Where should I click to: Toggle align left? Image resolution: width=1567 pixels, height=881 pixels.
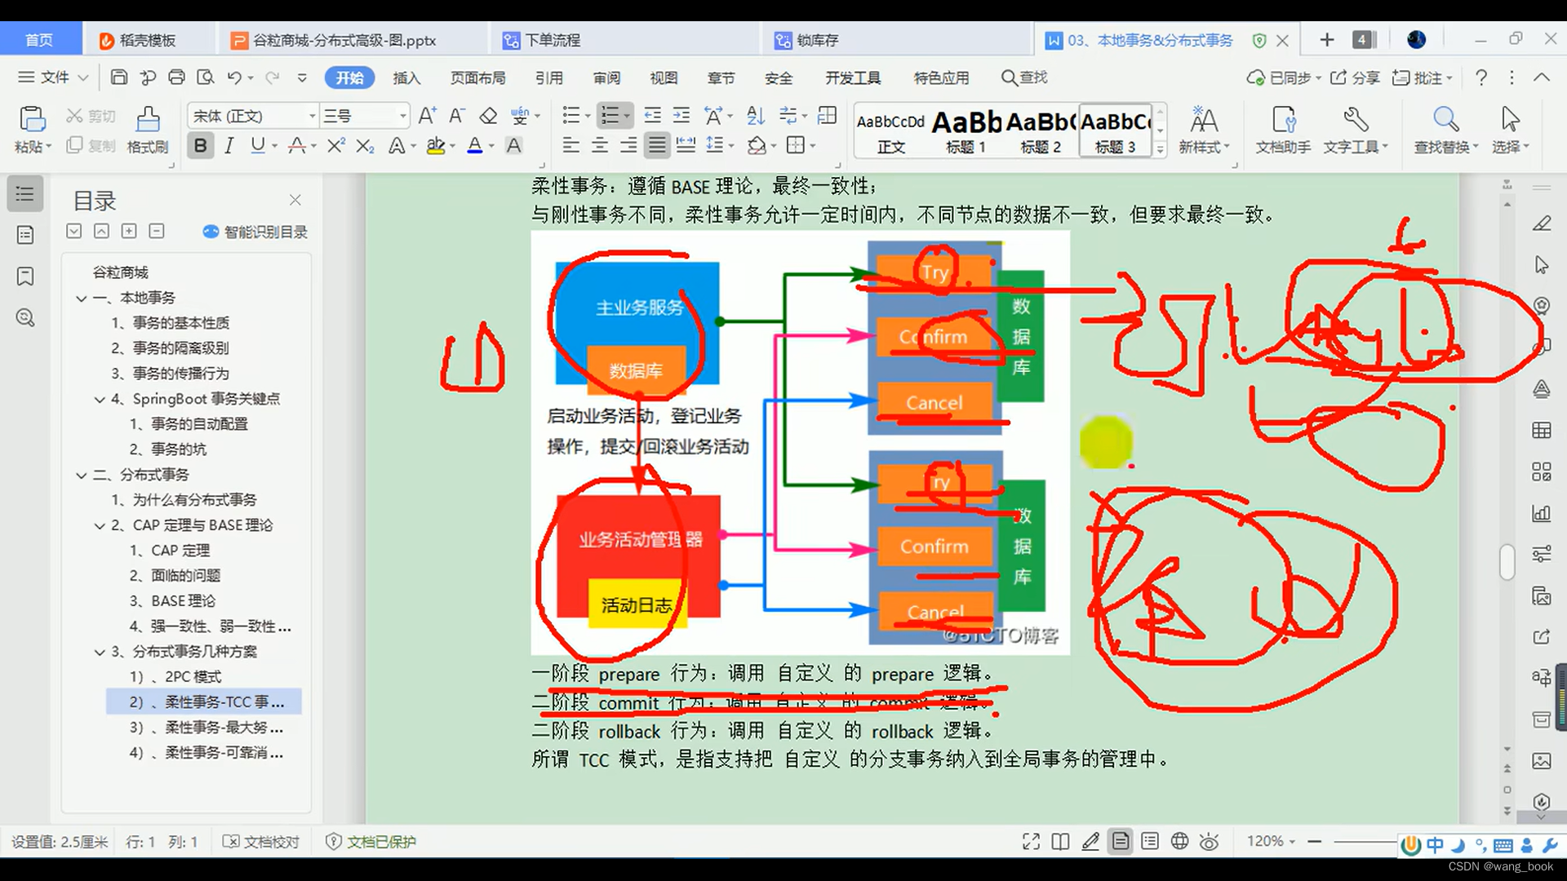click(570, 146)
